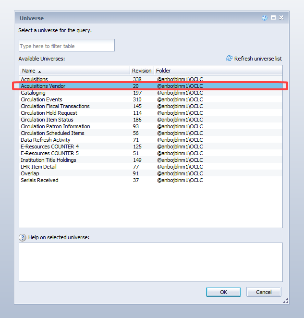Choose the Data Refresh Activity universe

click(x=151, y=140)
